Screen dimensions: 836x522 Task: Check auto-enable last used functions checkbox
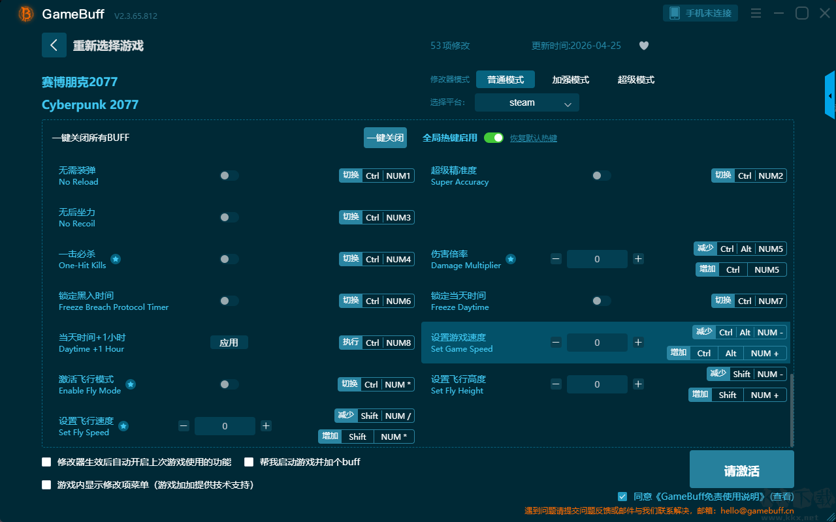[x=46, y=462]
